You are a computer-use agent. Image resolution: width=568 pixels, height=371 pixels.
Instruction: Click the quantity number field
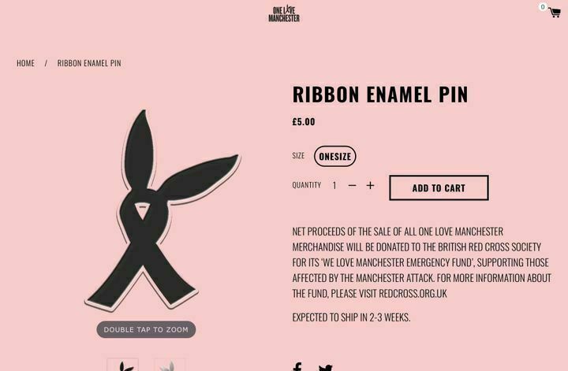334,186
